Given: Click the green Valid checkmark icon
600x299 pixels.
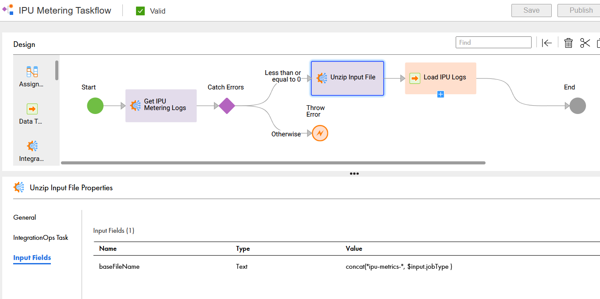Looking at the screenshot, I should pyautogui.click(x=140, y=11).
